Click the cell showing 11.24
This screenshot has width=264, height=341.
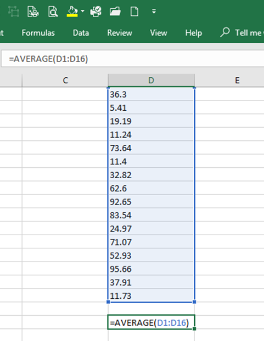point(151,134)
